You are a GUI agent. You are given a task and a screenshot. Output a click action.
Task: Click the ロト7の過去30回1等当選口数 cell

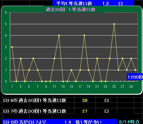(x=35, y=111)
